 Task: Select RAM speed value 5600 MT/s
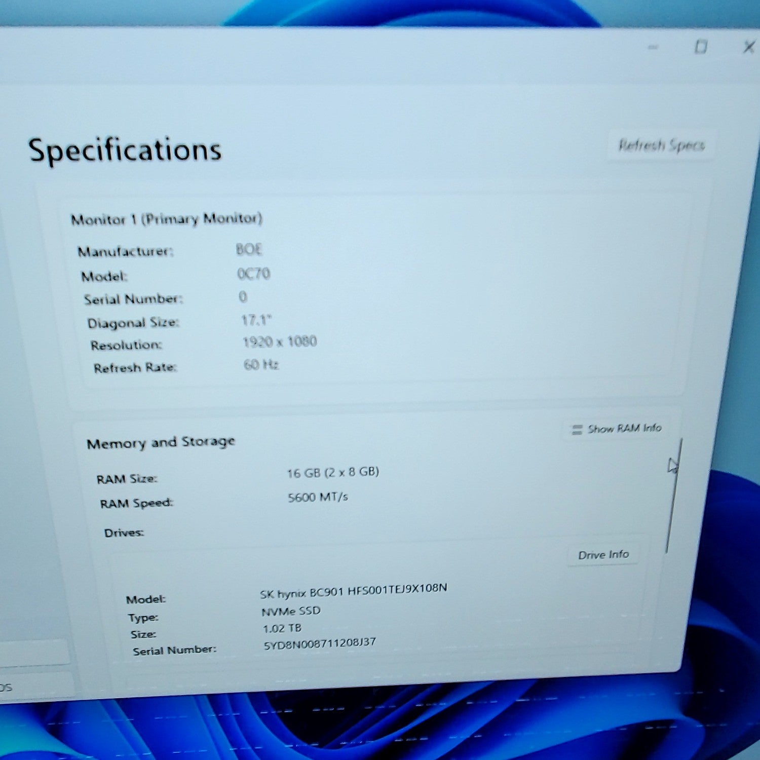tap(318, 497)
